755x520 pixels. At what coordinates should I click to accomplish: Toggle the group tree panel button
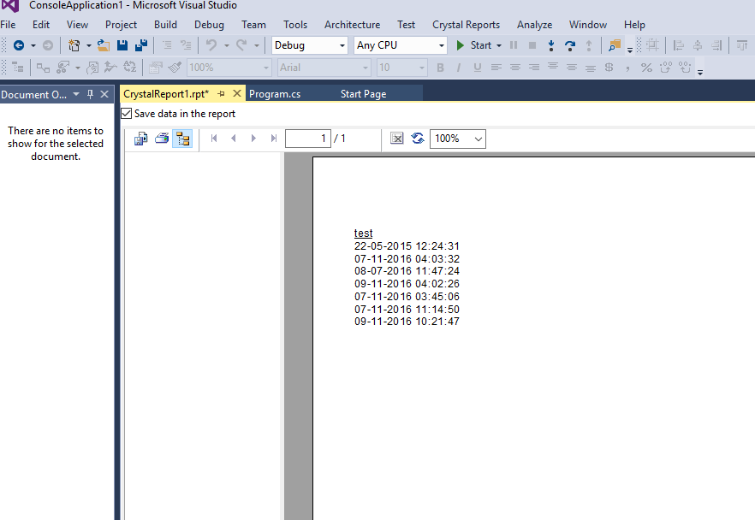tap(182, 139)
